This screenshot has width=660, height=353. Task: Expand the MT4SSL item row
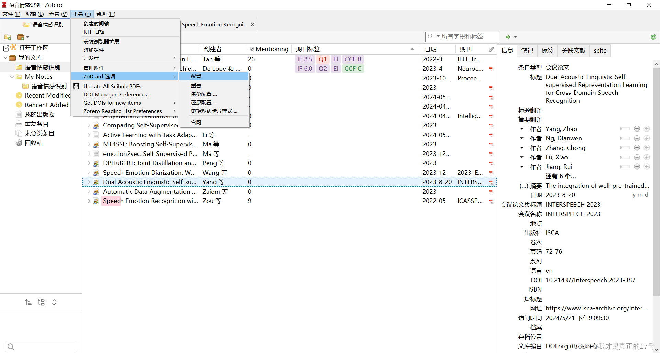pyautogui.click(x=89, y=144)
